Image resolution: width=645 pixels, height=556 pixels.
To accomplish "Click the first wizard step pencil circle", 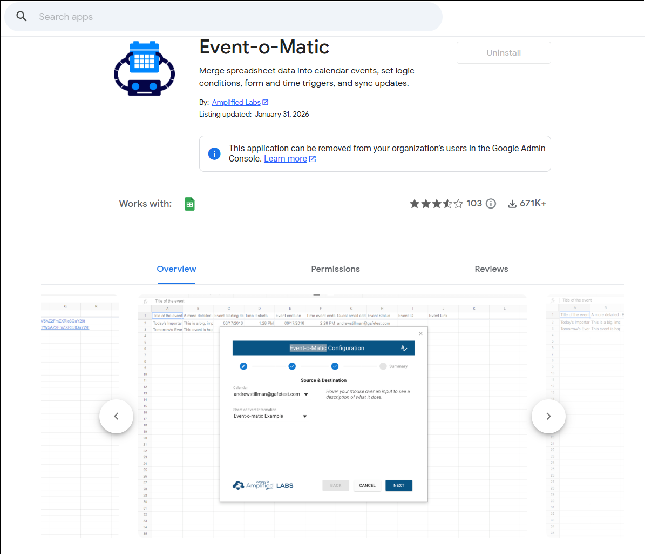I will click(243, 366).
